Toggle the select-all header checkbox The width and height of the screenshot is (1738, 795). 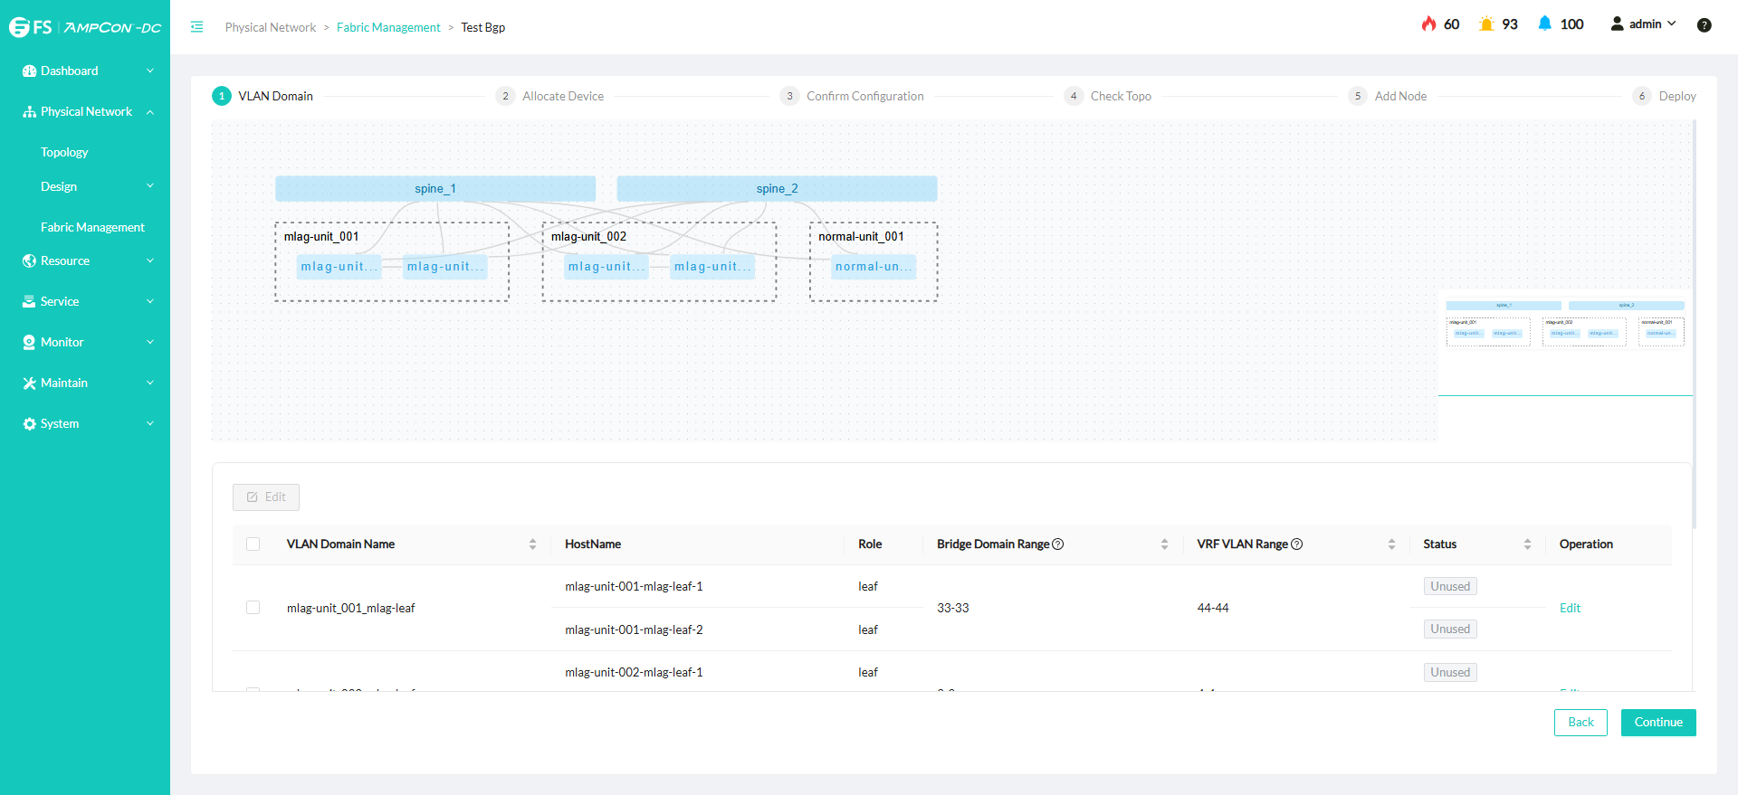[x=253, y=544]
